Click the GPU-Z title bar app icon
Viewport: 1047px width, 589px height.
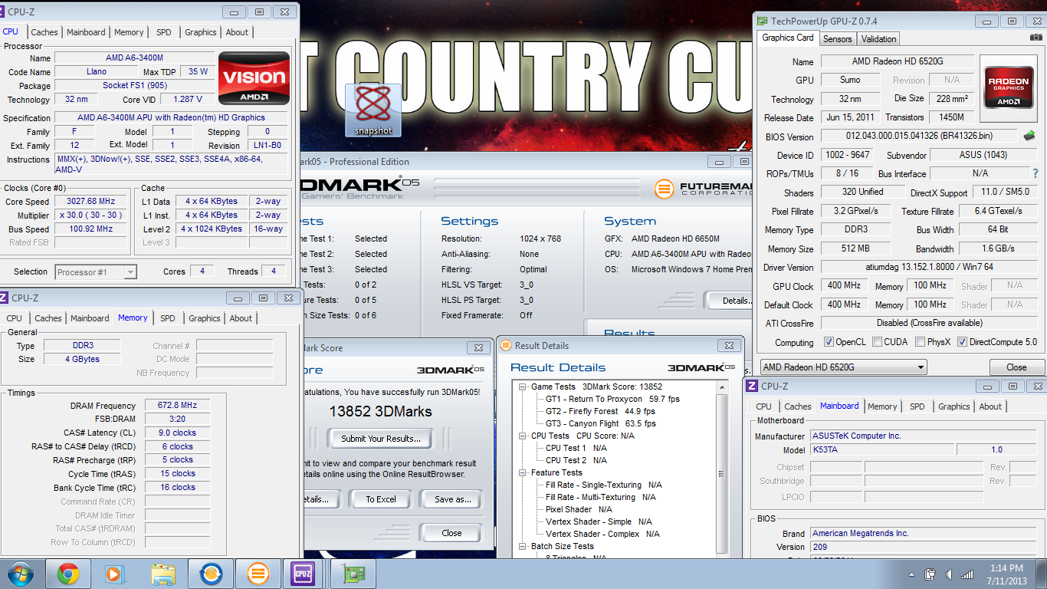point(761,21)
